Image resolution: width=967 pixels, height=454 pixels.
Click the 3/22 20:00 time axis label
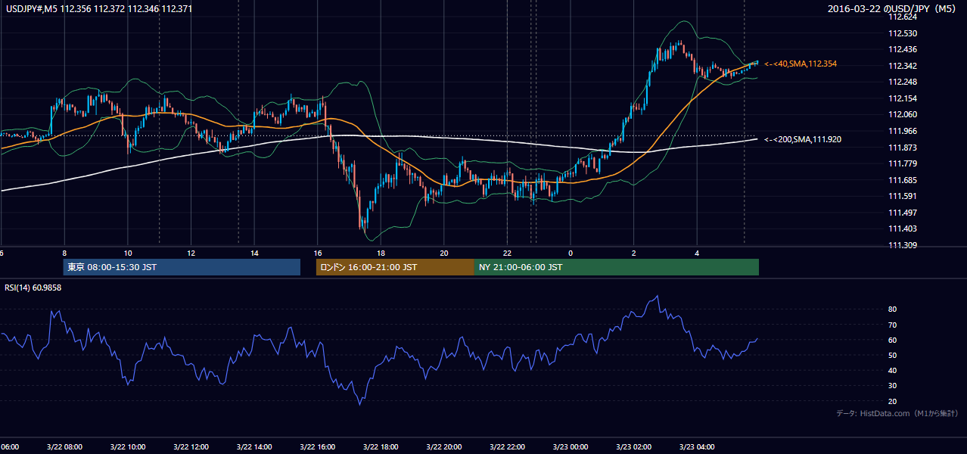444,447
